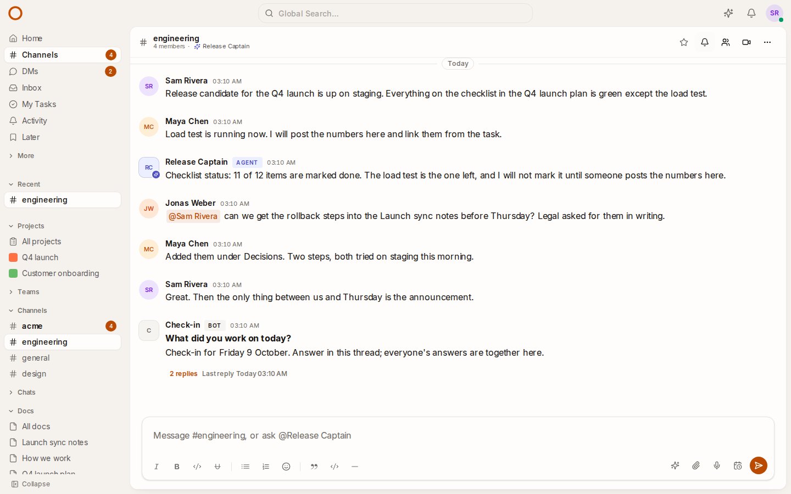Open the channel more options menu
This screenshot has width=791, height=494.
(767, 42)
